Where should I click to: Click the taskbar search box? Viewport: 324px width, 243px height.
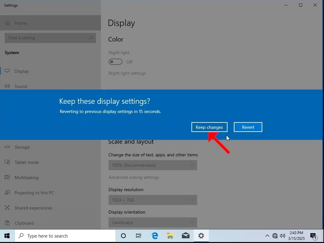tap(65, 236)
